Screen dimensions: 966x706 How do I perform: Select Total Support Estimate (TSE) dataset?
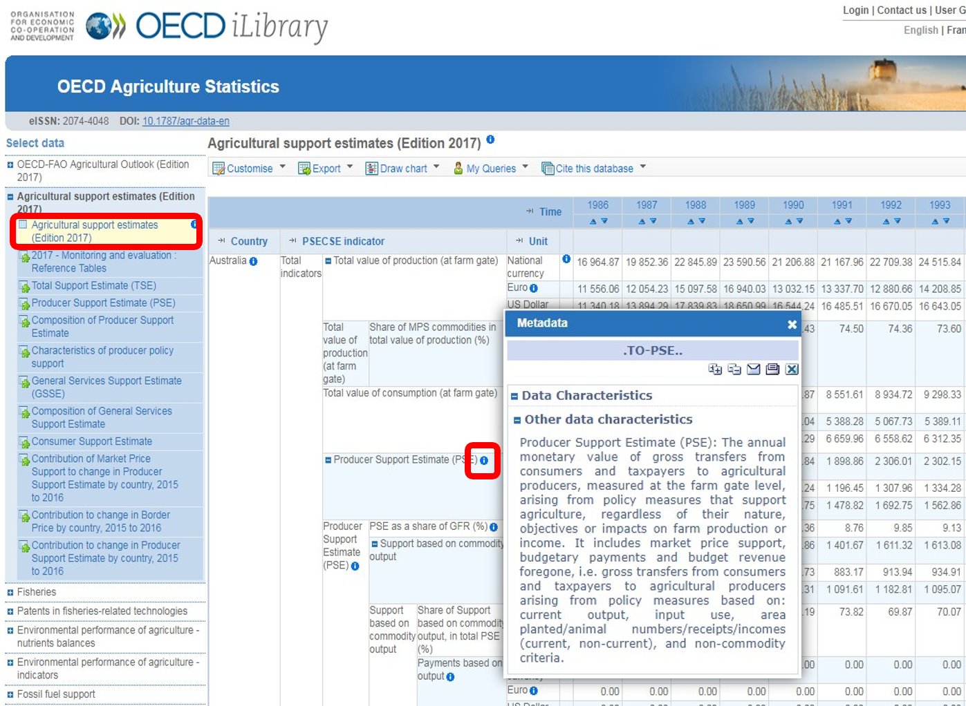[94, 285]
